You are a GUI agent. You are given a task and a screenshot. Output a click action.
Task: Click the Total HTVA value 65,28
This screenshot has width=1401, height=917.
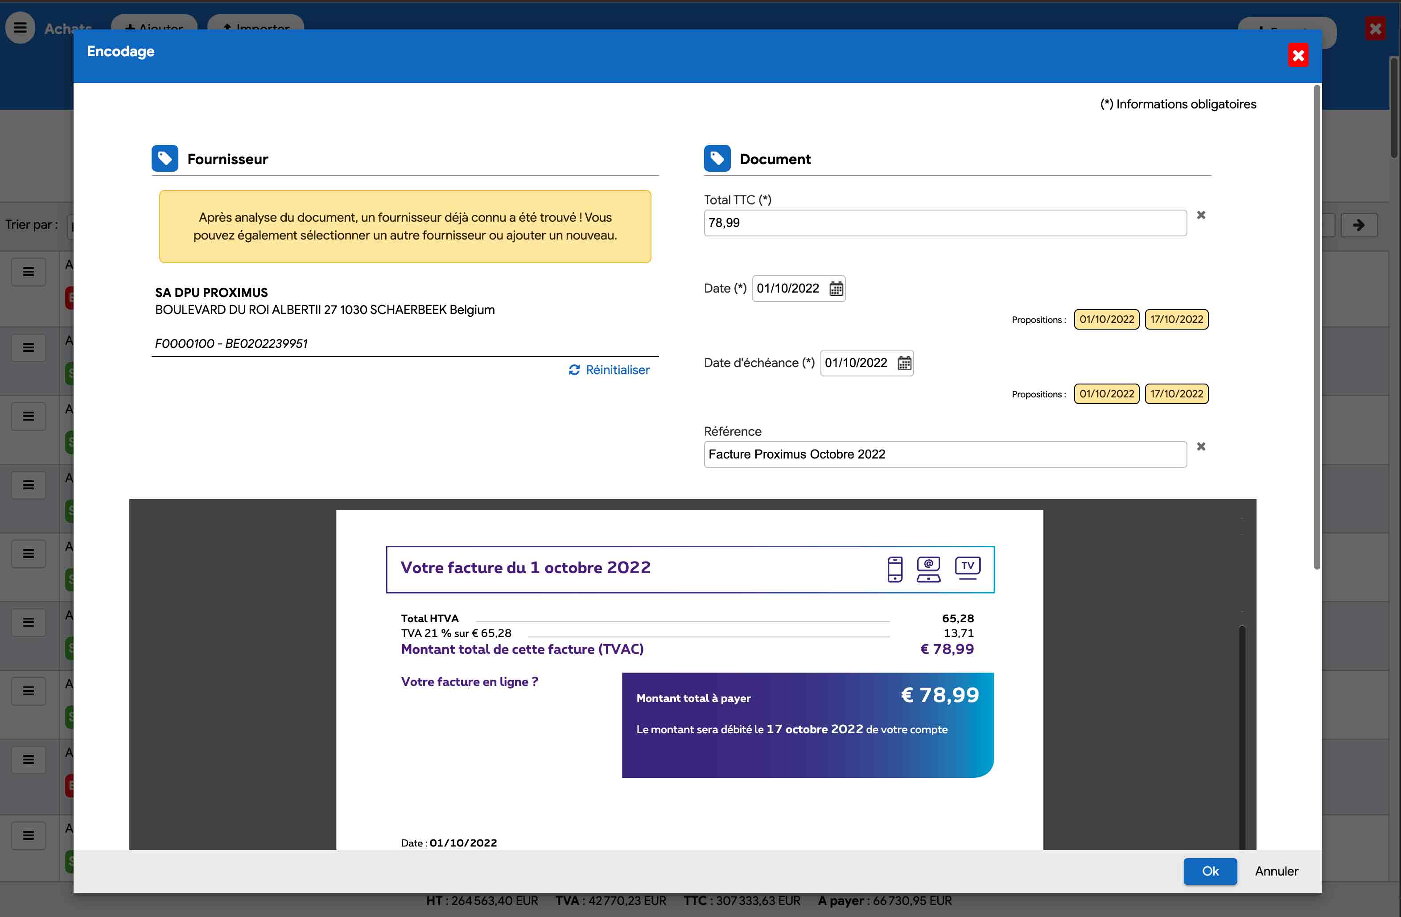pos(958,619)
